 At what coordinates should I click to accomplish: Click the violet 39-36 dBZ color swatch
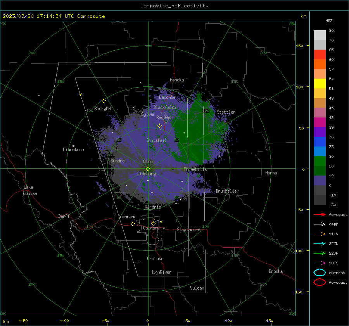[x=320, y=132]
